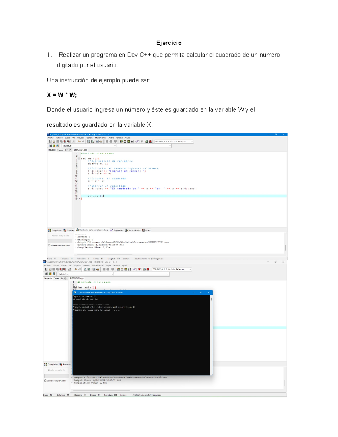338x437 pixels.
Task: Enable the Shorten compiler paths checkbox
Action: pyautogui.click(x=49, y=245)
